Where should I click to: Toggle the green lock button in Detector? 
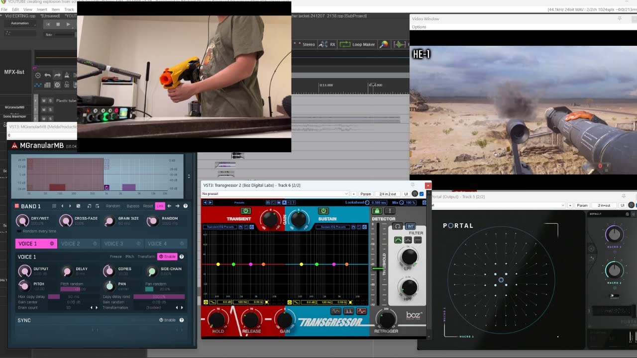[x=377, y=211]
